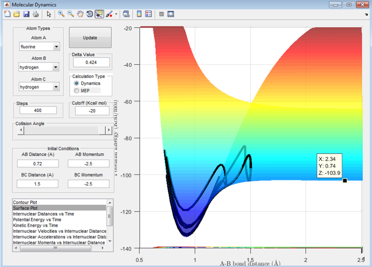This screenshot has height=267, width=372.
Task: Click the Cutoff field showing -20
Action: pos(92,111)
